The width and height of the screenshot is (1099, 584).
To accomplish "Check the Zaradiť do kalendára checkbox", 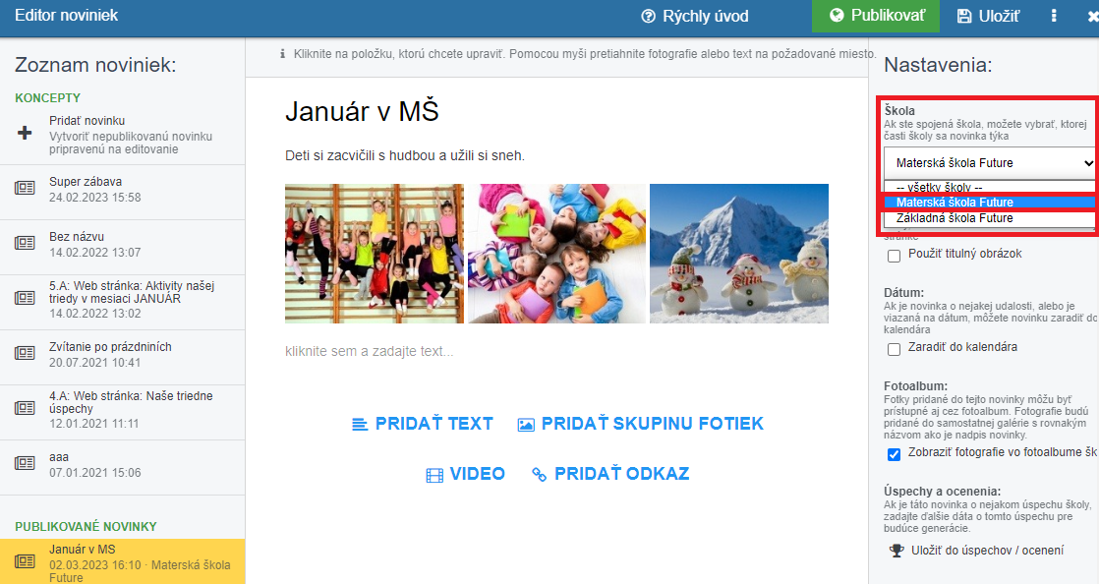I will 894,349.
